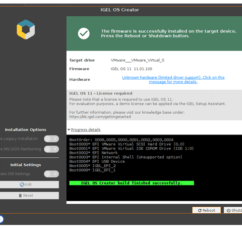The image size is (242, 229).
Task: Toggle the Legacy Installation switch
Action: pos(51,139)
